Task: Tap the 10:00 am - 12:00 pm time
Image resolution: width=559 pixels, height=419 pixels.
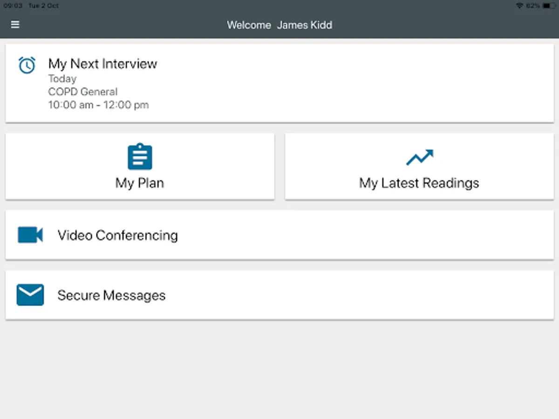Action: point(98,105)
